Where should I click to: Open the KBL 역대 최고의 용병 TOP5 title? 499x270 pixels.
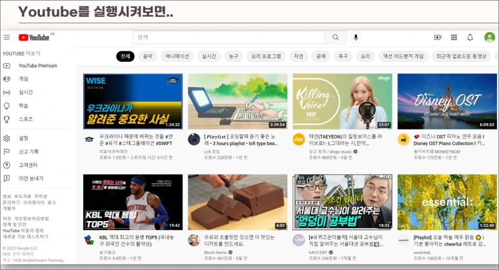click(x=136, y=240)
